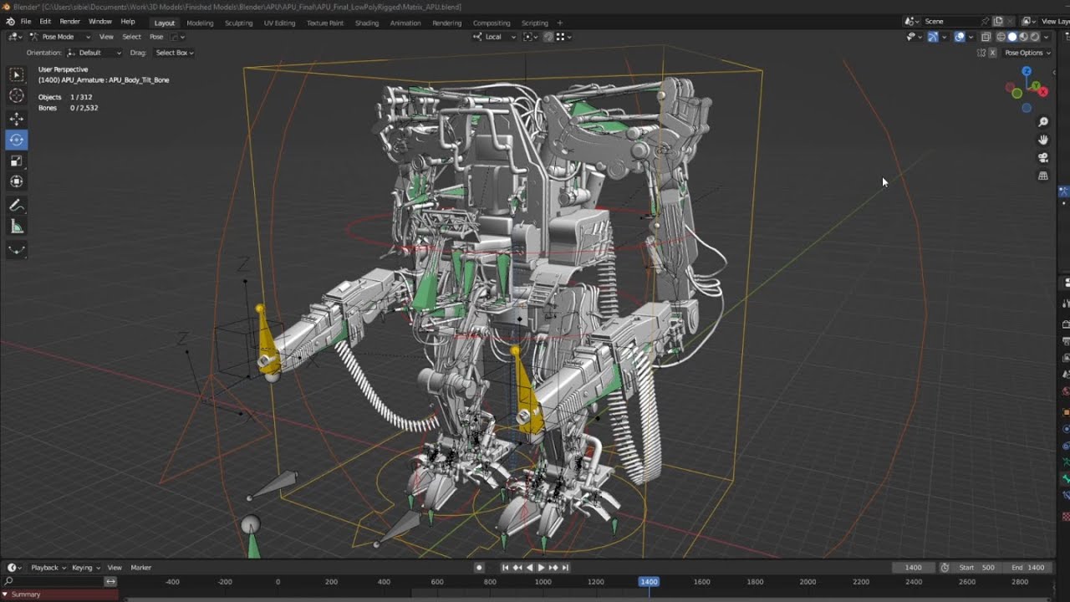
Task: Open the Pose Mode dropdown
Action: (59, 37)
